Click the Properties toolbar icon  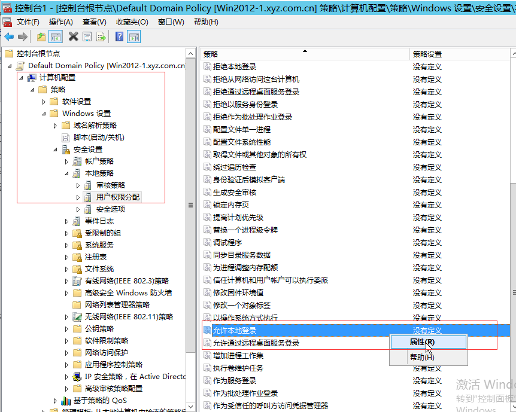pos(87,36)
